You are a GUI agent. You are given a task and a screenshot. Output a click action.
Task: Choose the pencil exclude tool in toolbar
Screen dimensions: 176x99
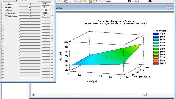pos(76,1)
